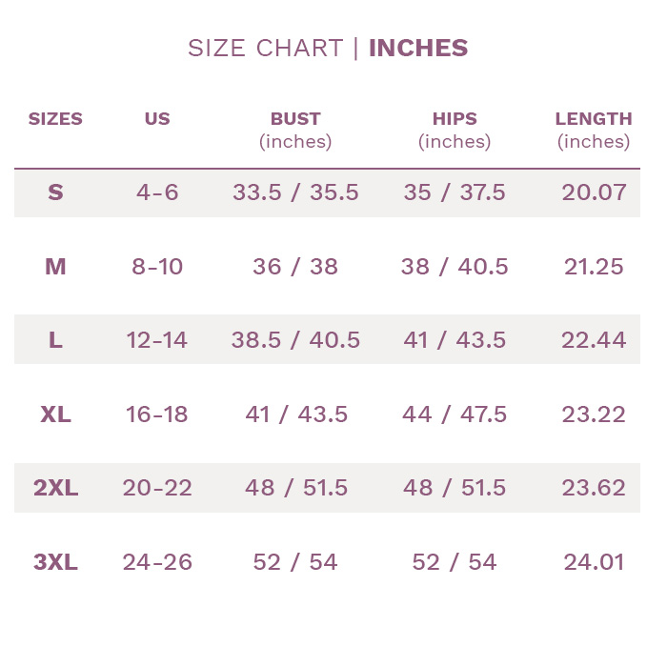The image size is (667, 667).
Task: Select the US column header
Action: [x=157, y=119]
